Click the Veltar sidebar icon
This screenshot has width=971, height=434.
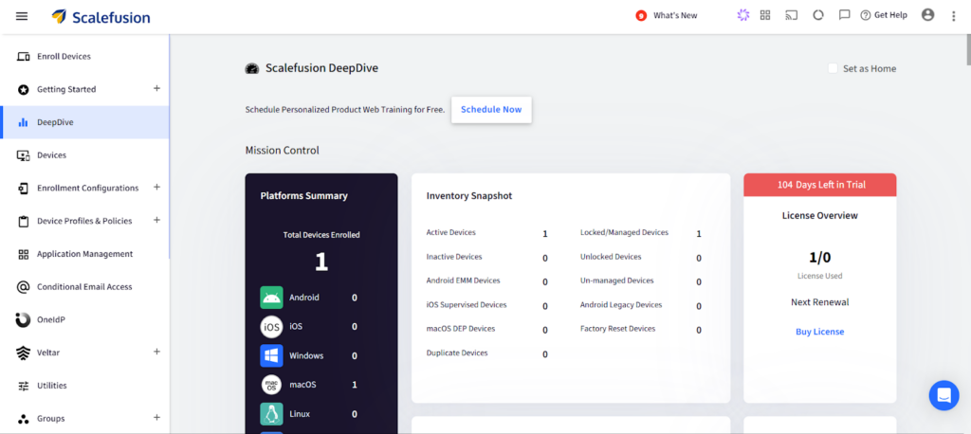(x=24, y=353)
